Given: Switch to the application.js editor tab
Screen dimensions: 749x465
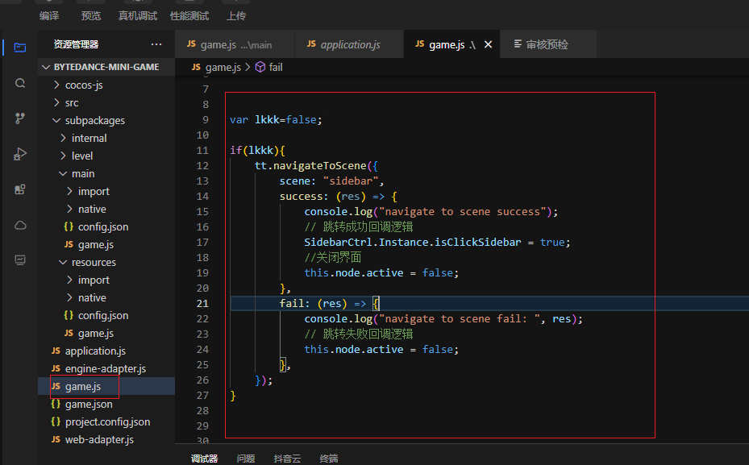Looking at the screenshot, I should point(350,44).
